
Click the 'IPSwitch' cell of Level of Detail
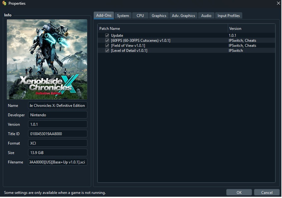tap(236, 51)
